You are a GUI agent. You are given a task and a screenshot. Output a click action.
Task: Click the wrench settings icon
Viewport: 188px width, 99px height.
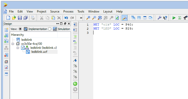159,18
